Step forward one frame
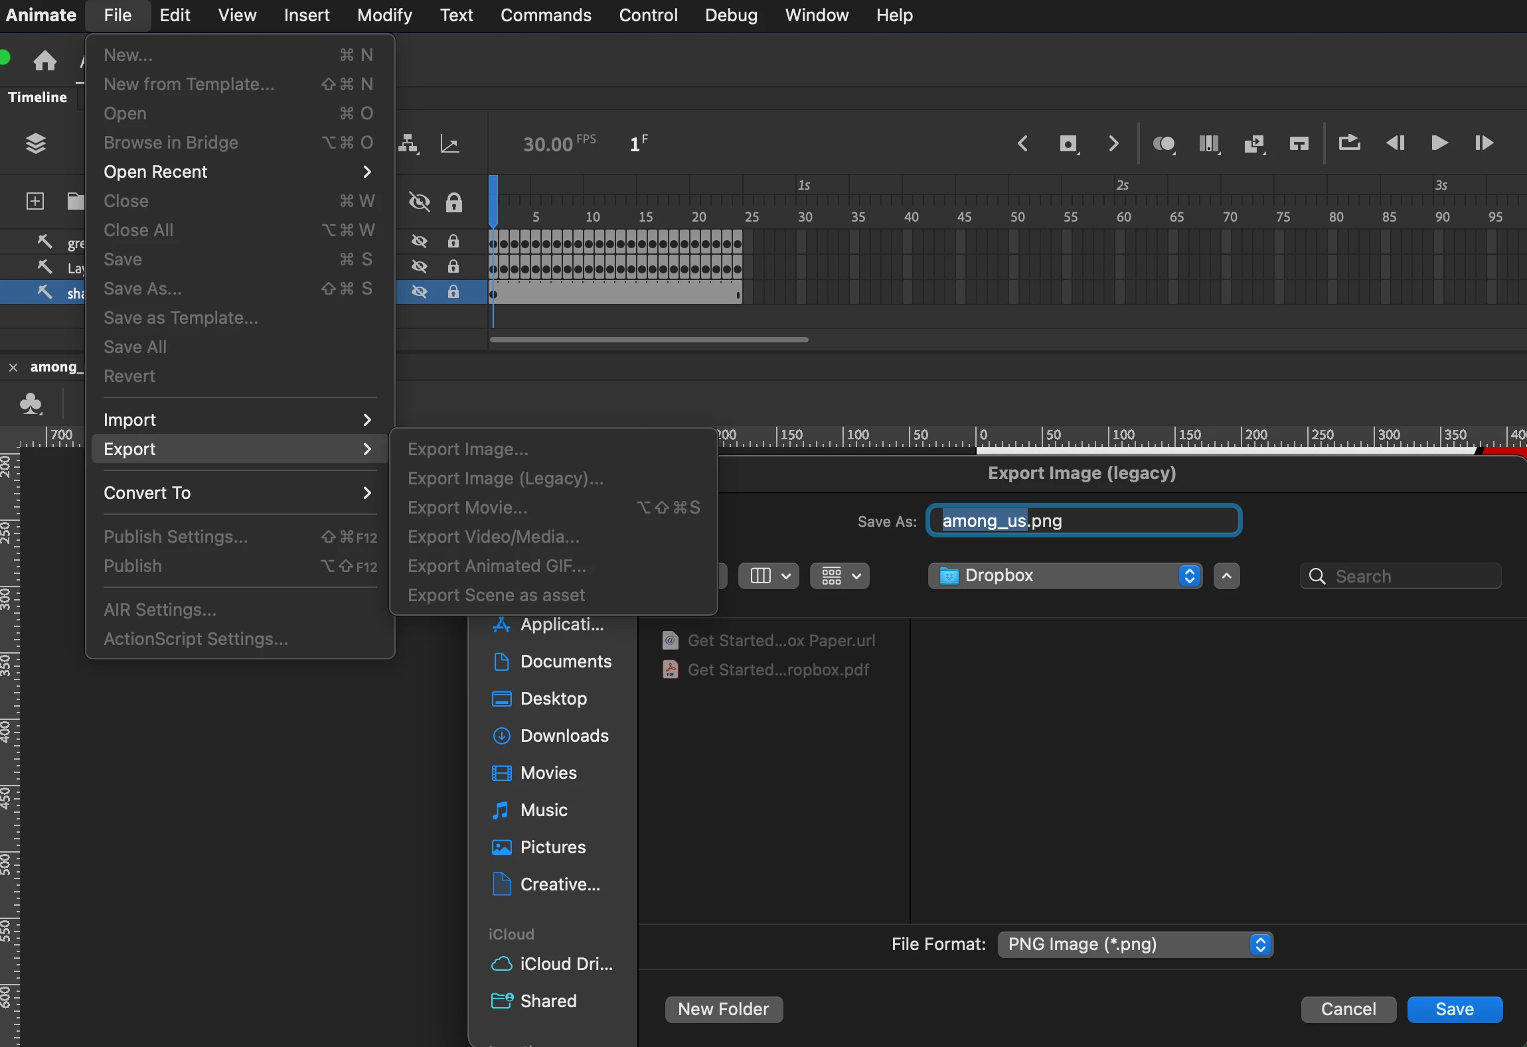The image size is (1527, 1047). (1484, 143)
